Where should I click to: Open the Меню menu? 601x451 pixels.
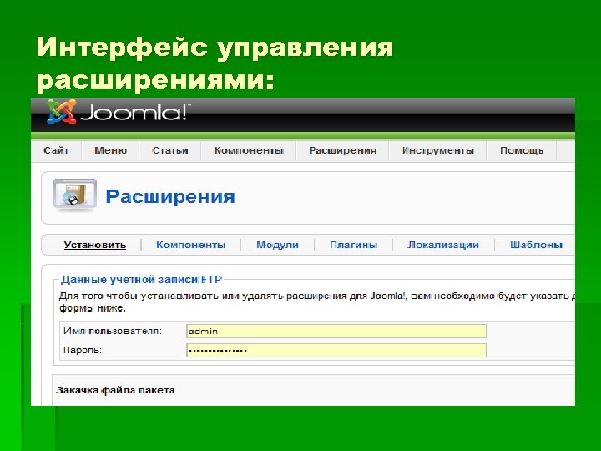(x=110, y=150)
